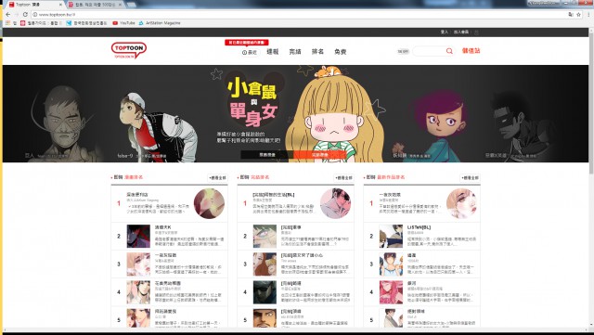
Task: Open rank 3 thumbnail in 完結排名
Action: (265, 264)
